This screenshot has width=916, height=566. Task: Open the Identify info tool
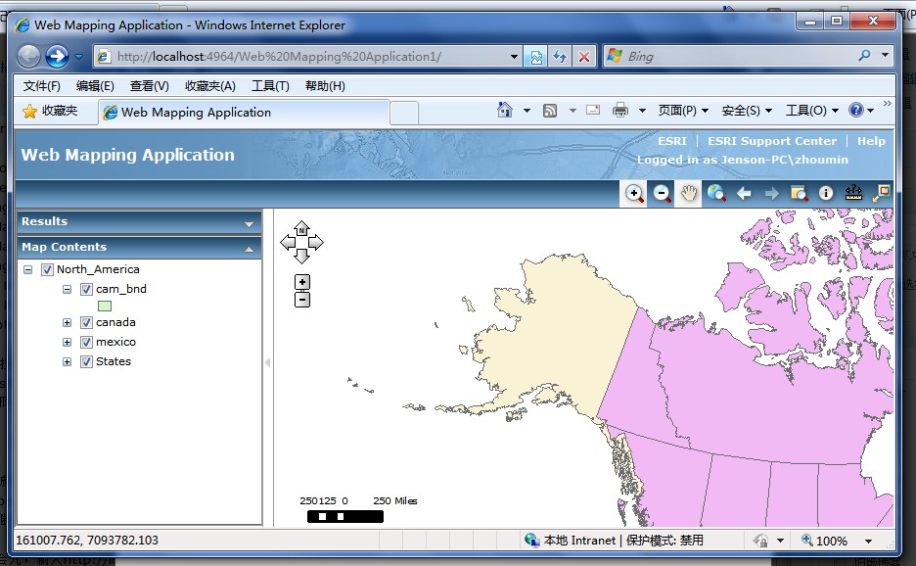pos(826,194)
